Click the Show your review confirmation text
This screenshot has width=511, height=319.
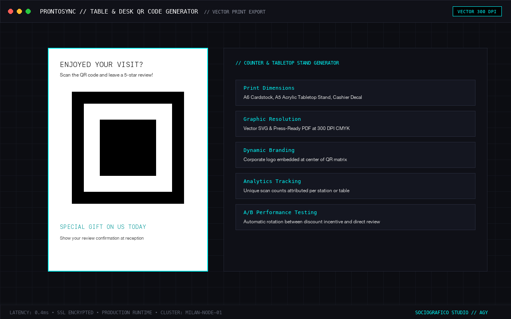coord(102,238)
